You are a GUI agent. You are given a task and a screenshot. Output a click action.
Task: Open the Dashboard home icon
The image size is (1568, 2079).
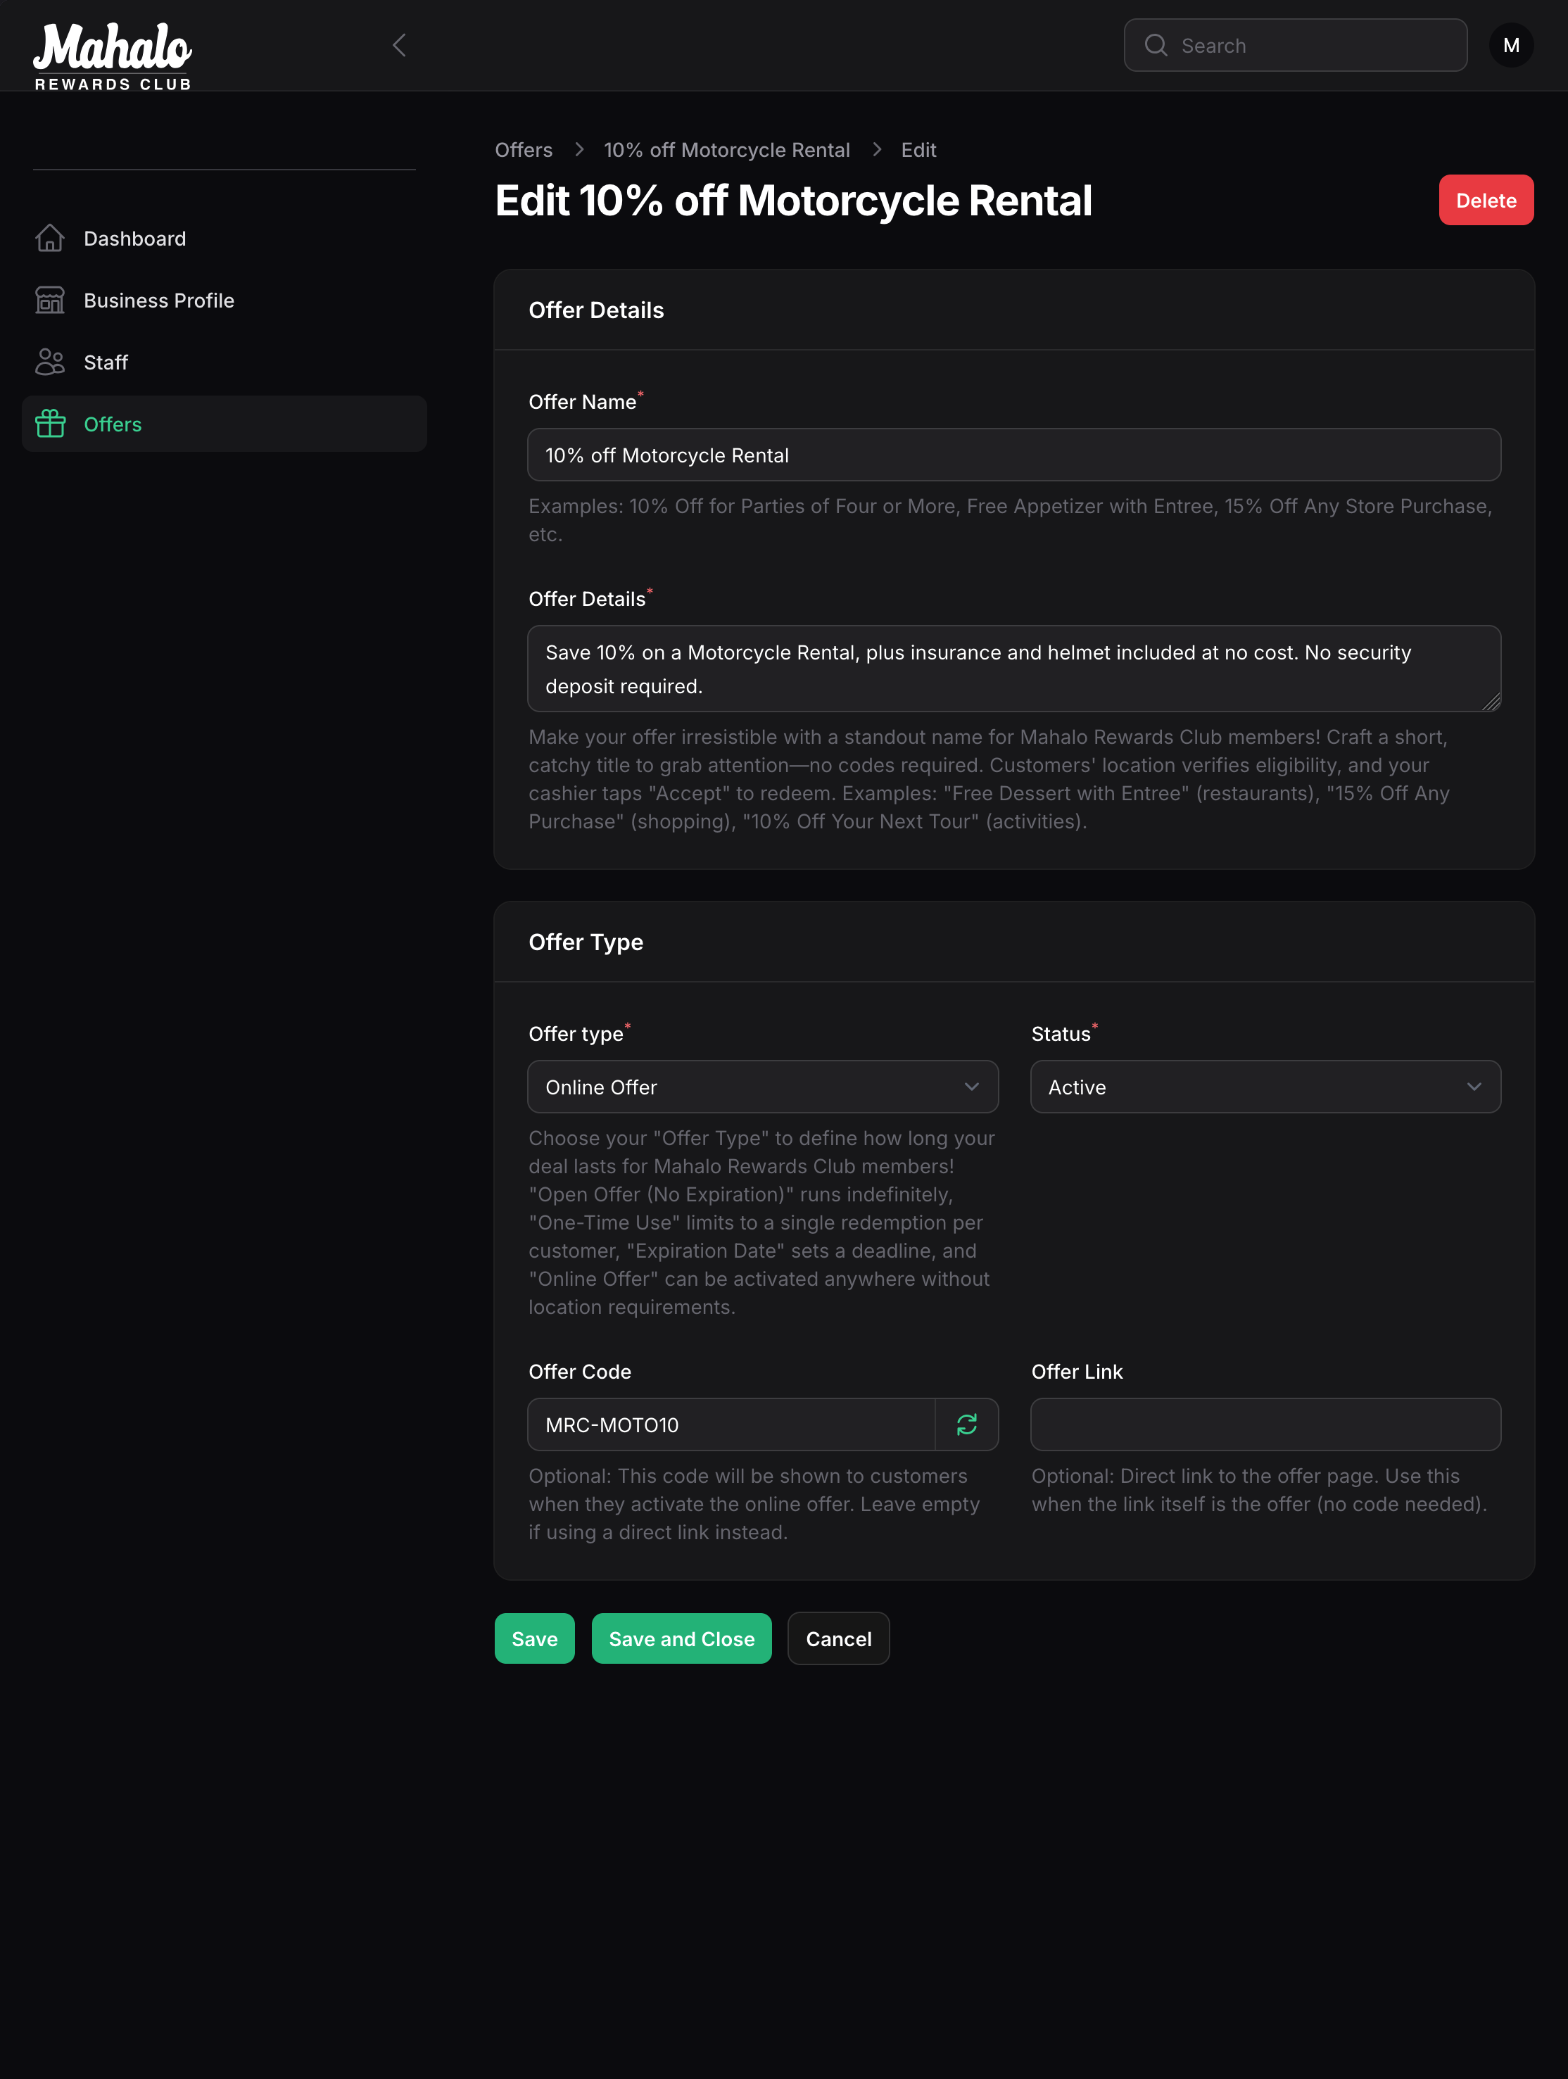[x=51, y=238]
